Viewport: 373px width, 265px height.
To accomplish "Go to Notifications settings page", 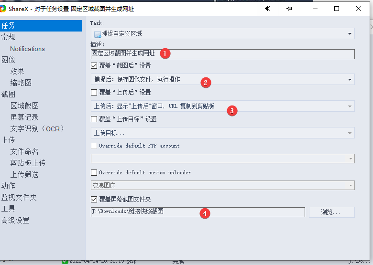I will tap(27, 49).
